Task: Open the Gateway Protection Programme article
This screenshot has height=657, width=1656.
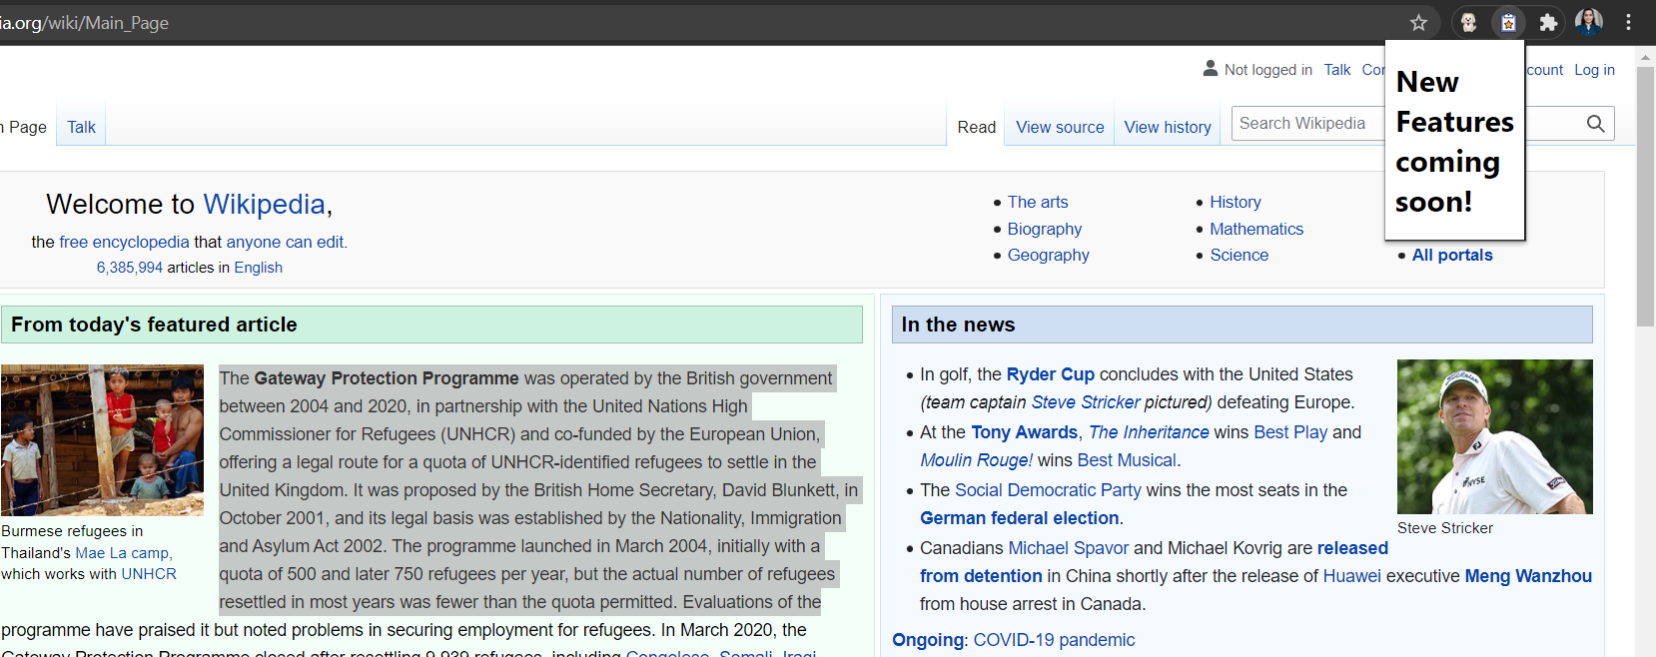Action: [x=387, y=378]
